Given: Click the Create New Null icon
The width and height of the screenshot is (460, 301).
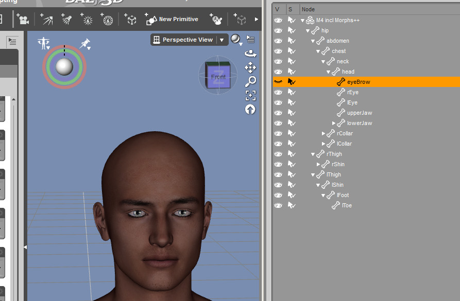Looking at the screenshot, I should [131, 20].
